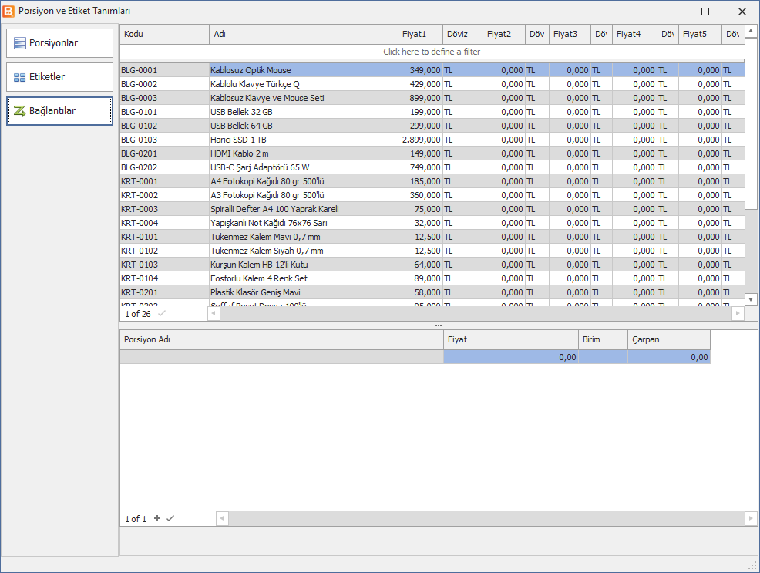Sort by the Kodu column header
Viewport: 760px width, 573px height.
[x=165, y=35]
